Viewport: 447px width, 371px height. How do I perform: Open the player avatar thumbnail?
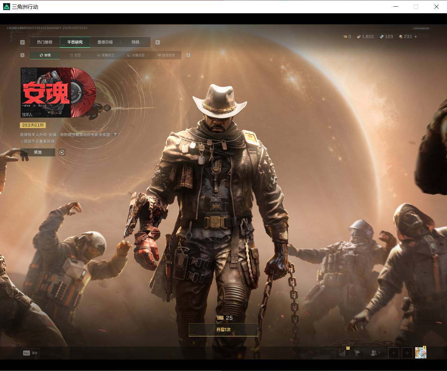pyautogui.click(x=420, y=353)
